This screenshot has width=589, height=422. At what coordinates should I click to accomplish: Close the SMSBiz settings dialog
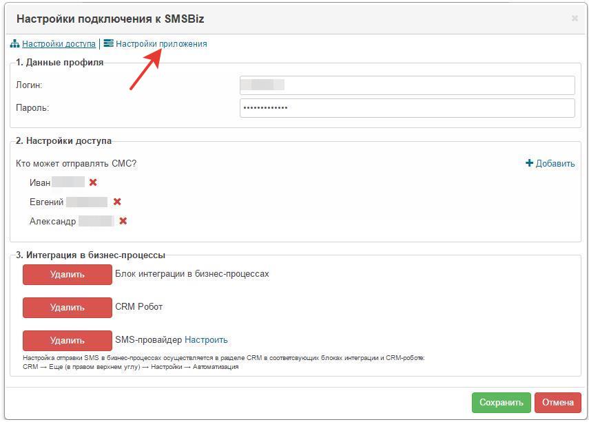tap(575, 19)
